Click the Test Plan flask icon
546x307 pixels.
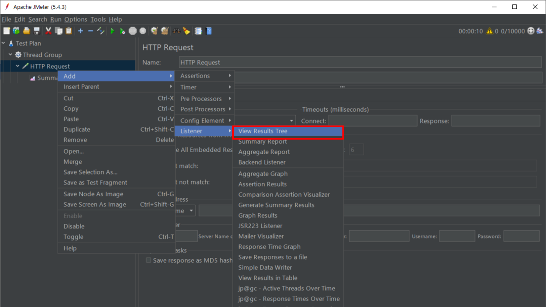pyautogui.click(x=11, y=43)
